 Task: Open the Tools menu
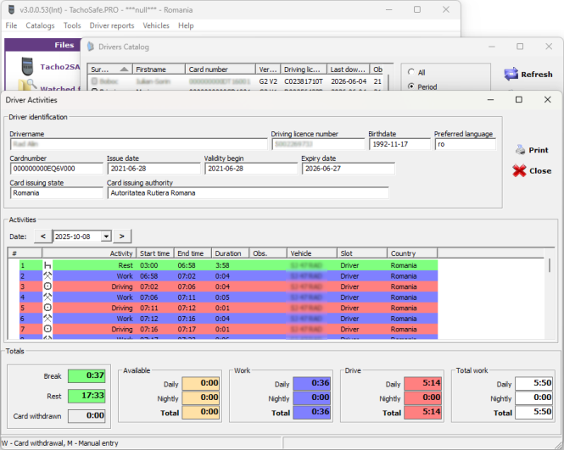[x=72, y=25]
